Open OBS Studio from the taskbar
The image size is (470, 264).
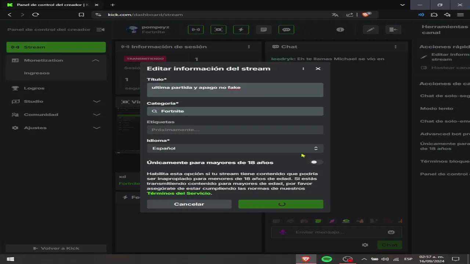coord(347,259)
